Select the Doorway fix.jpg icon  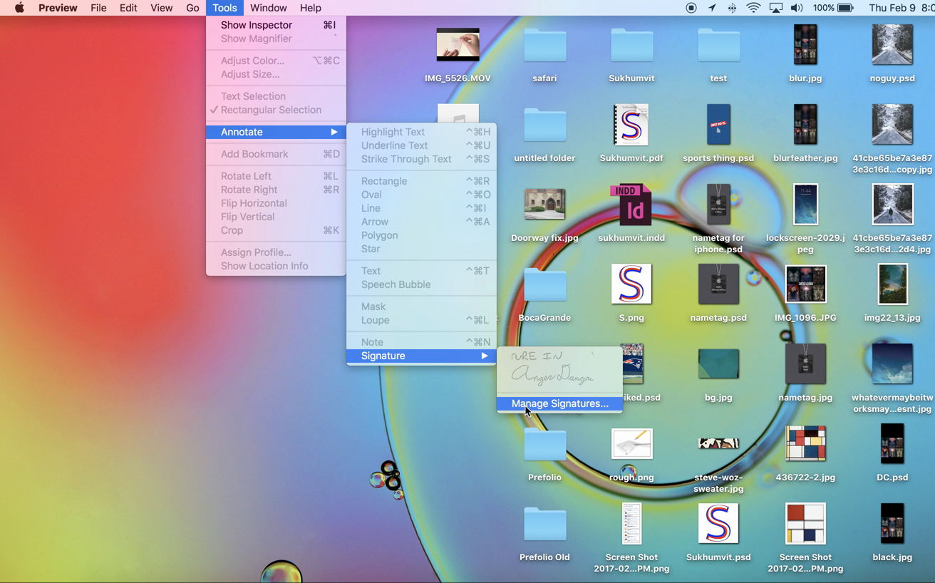(544, 205)
